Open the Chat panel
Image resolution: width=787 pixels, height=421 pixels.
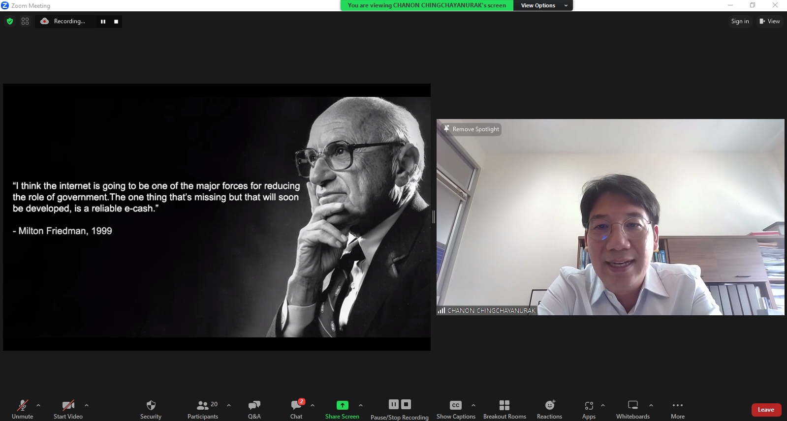point(296,409)
